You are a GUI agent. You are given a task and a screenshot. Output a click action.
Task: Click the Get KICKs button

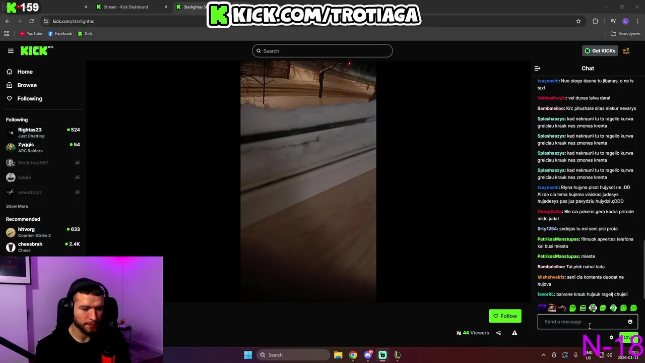click(x=600, y=51)
